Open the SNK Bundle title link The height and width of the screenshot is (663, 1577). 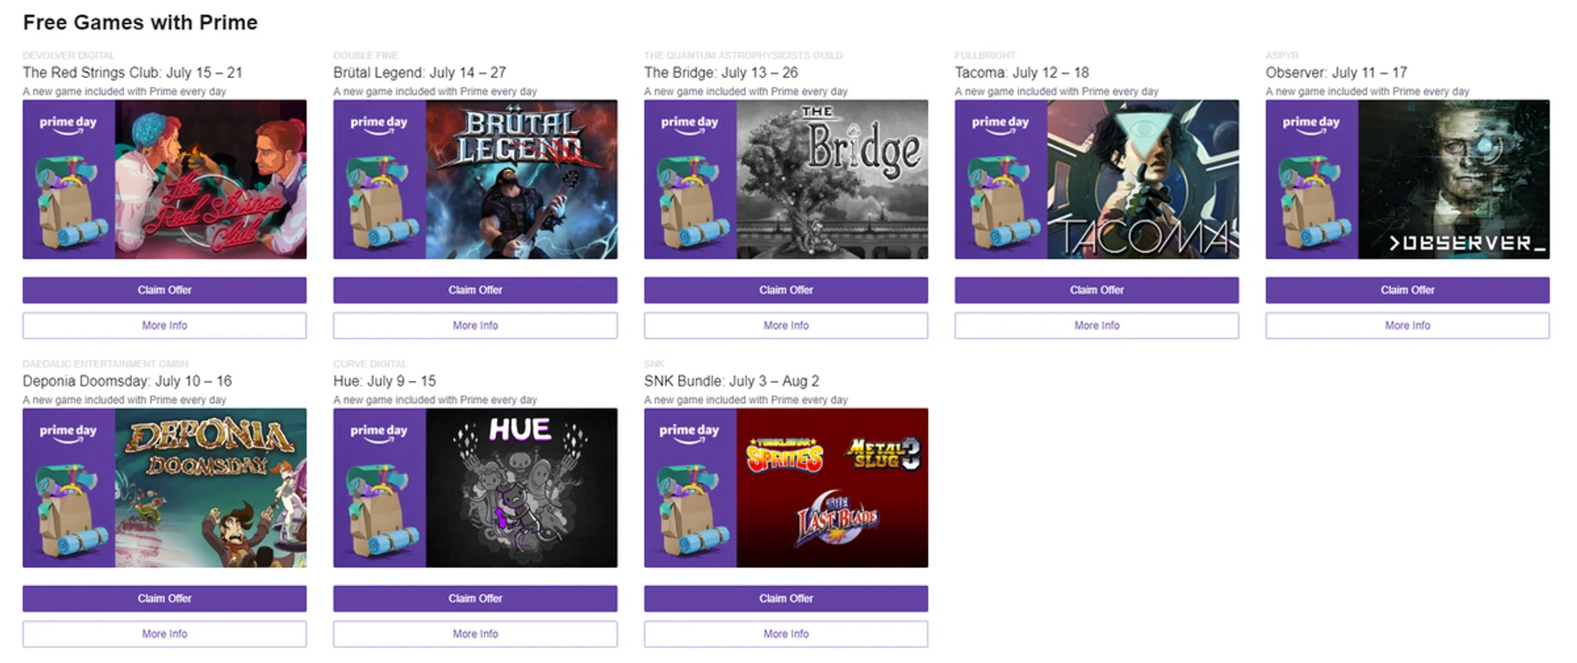pos(732,381)
